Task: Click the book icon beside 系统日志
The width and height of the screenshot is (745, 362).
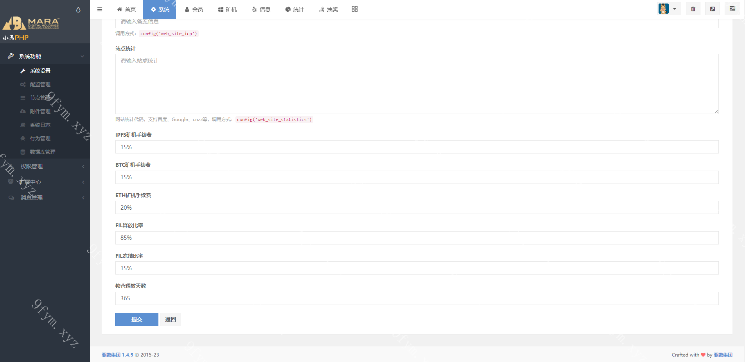Action: (23, 125)
